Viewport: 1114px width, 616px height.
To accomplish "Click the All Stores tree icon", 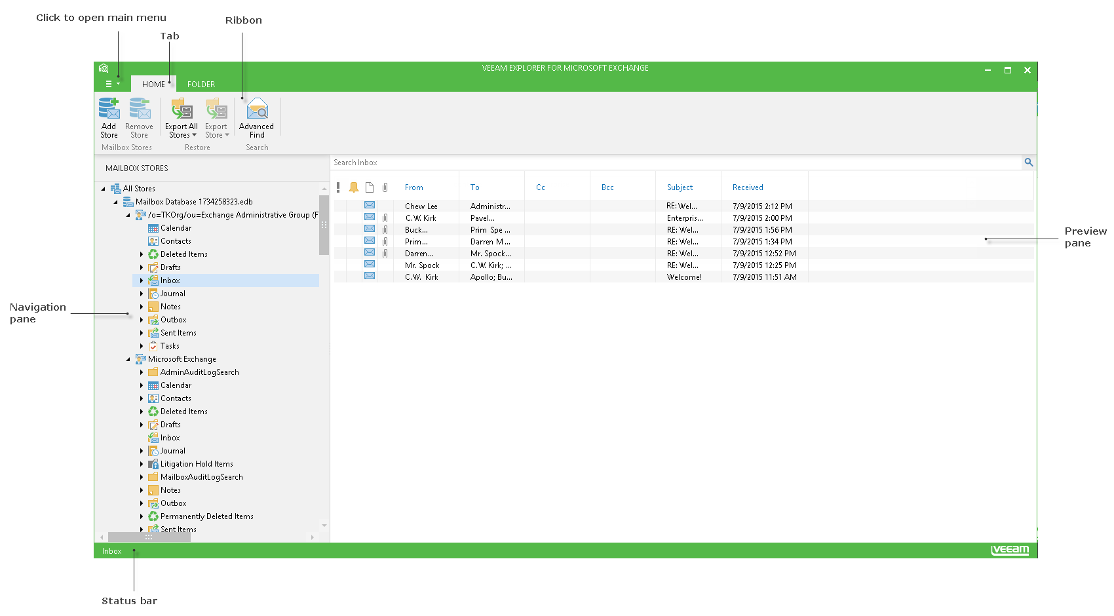I will pos(115,189).
